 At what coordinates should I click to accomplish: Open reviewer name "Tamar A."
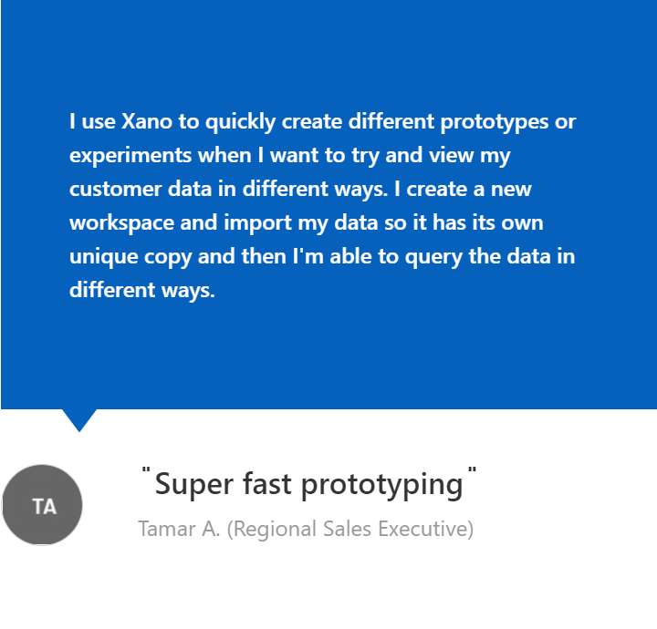tap(179, 529)
